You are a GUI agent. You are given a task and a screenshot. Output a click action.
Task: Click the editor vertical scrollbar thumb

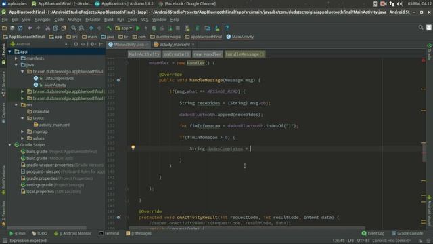(x=424, y=152)
